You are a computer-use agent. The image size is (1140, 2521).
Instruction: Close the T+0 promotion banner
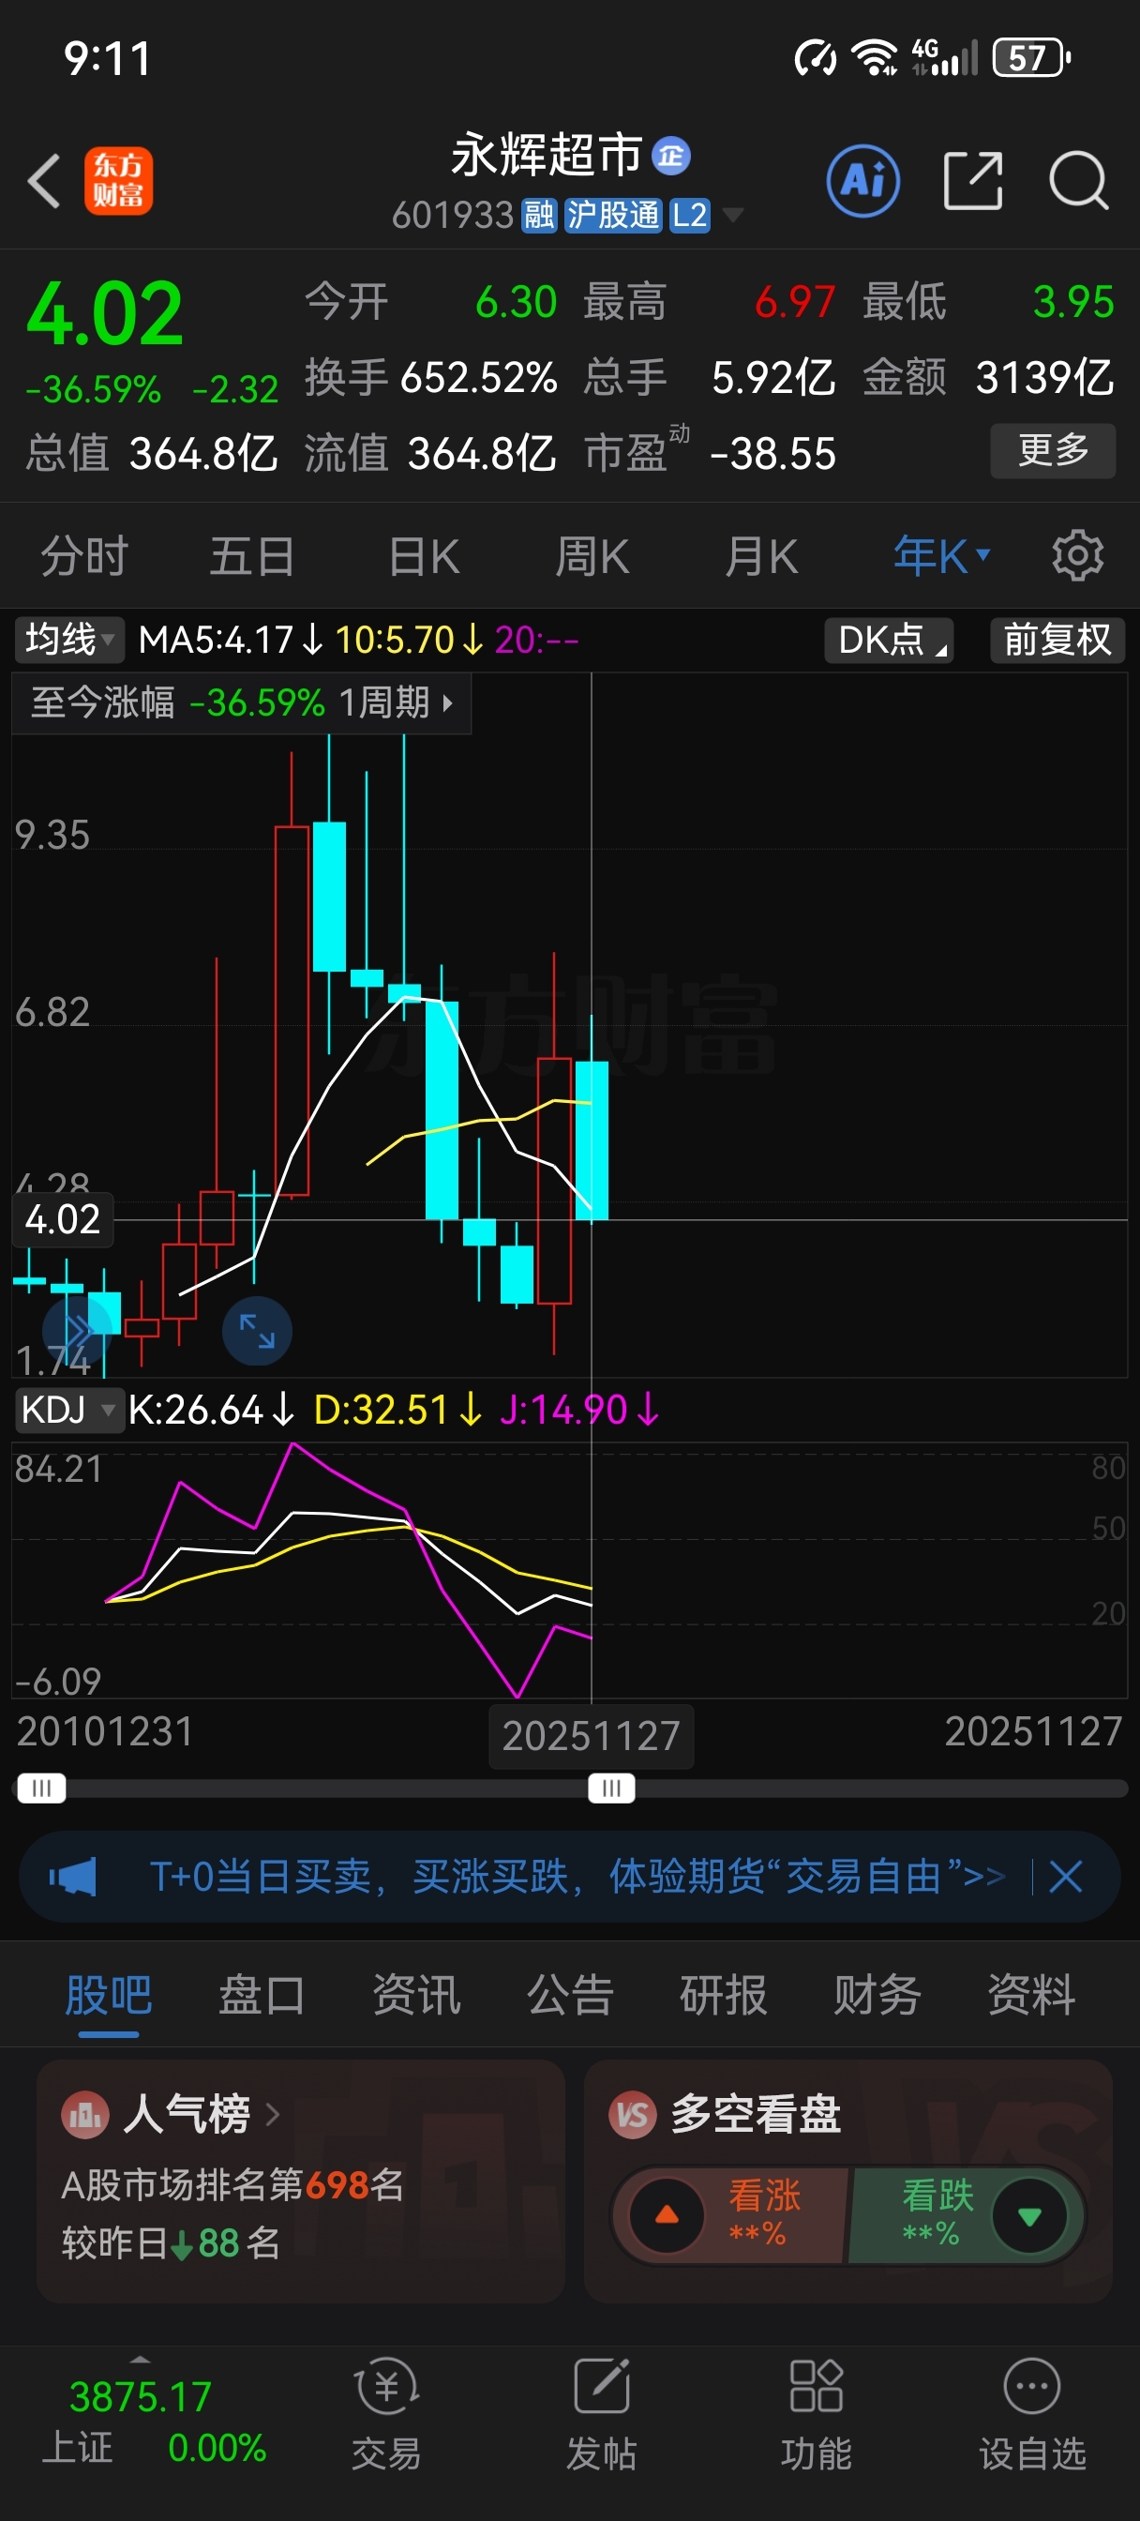pos(1066,1877)
